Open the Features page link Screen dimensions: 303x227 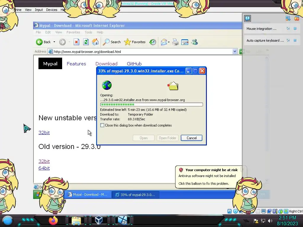click(76, 64)
